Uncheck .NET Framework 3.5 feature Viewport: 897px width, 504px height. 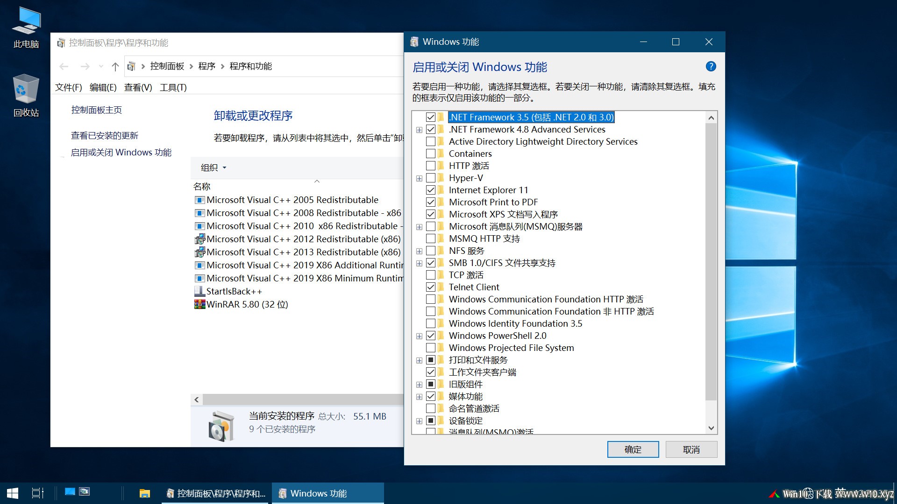click(431, 117)
